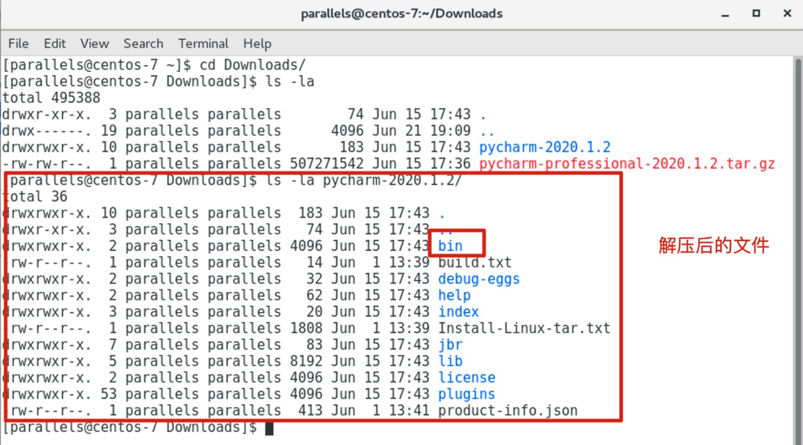
Task: Open the File menu
Action: click(18, 44)
